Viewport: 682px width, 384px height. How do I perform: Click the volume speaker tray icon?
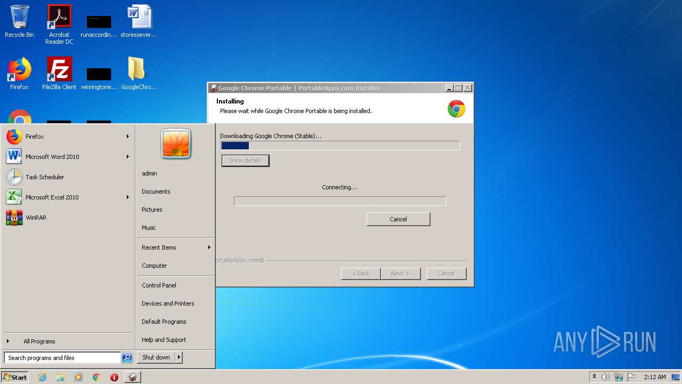point(606,377)
